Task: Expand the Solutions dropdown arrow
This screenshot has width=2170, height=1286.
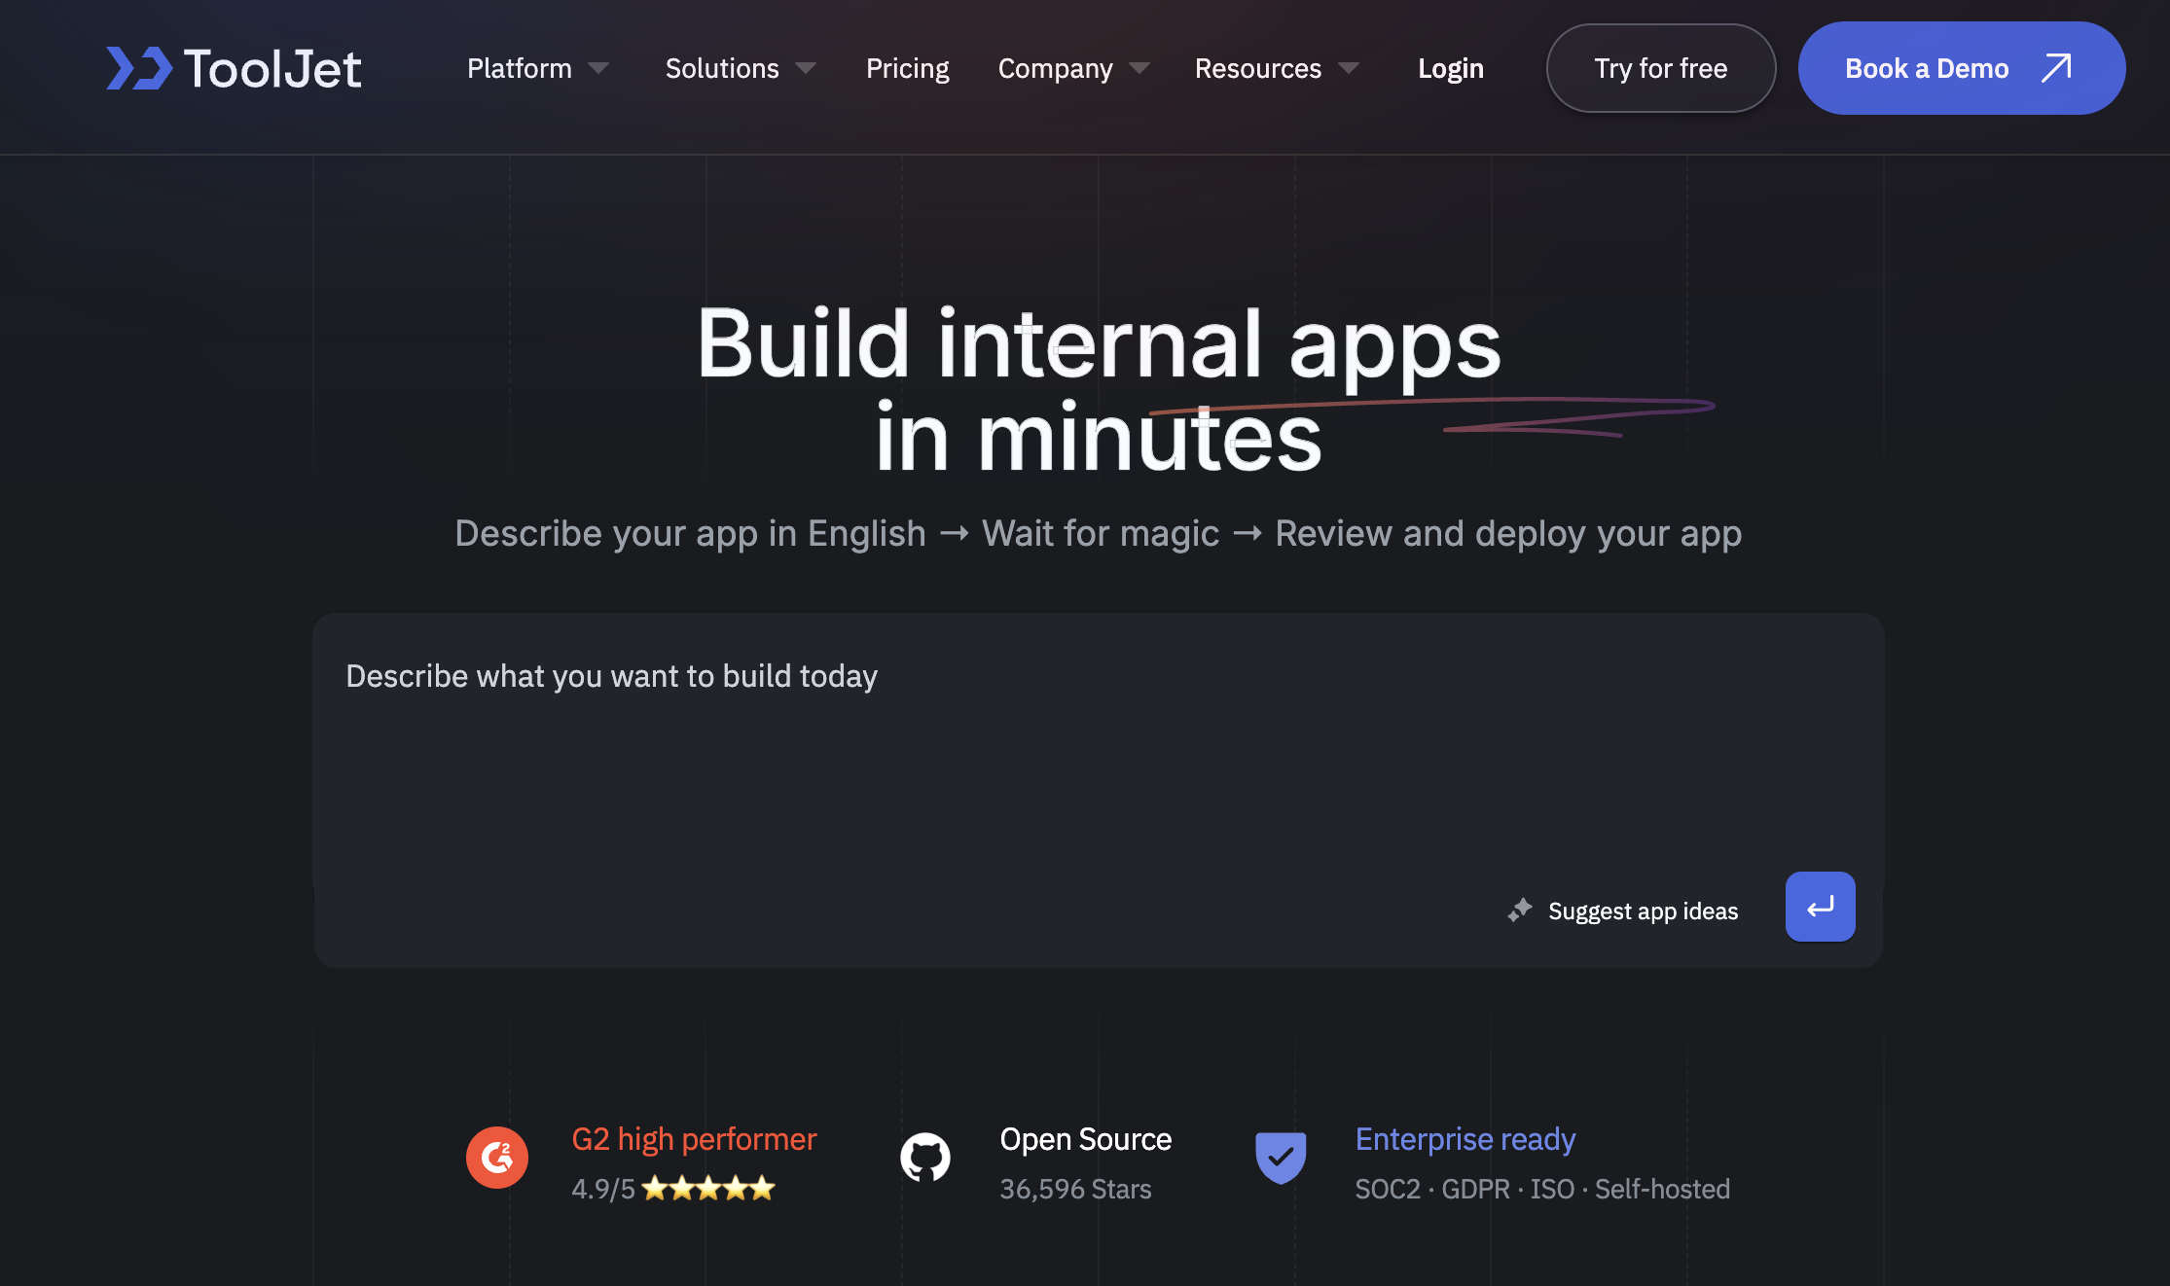Action: click(x=806, y=68)
